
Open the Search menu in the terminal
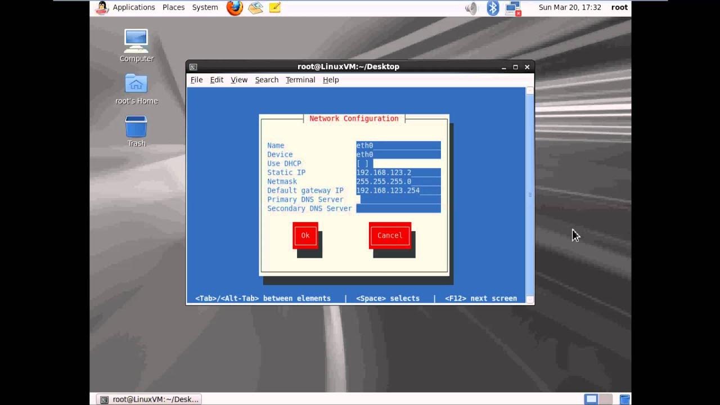[267, 80]
